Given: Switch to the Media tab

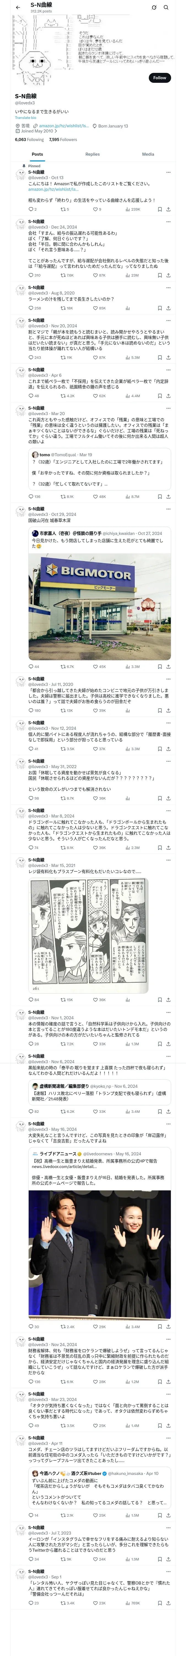Looking at the screenshot, I should pyautogui.click(x=148, y=154).
